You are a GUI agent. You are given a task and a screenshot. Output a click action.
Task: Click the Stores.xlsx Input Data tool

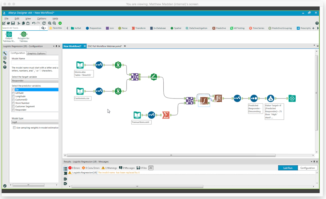(x=80, y=65)
